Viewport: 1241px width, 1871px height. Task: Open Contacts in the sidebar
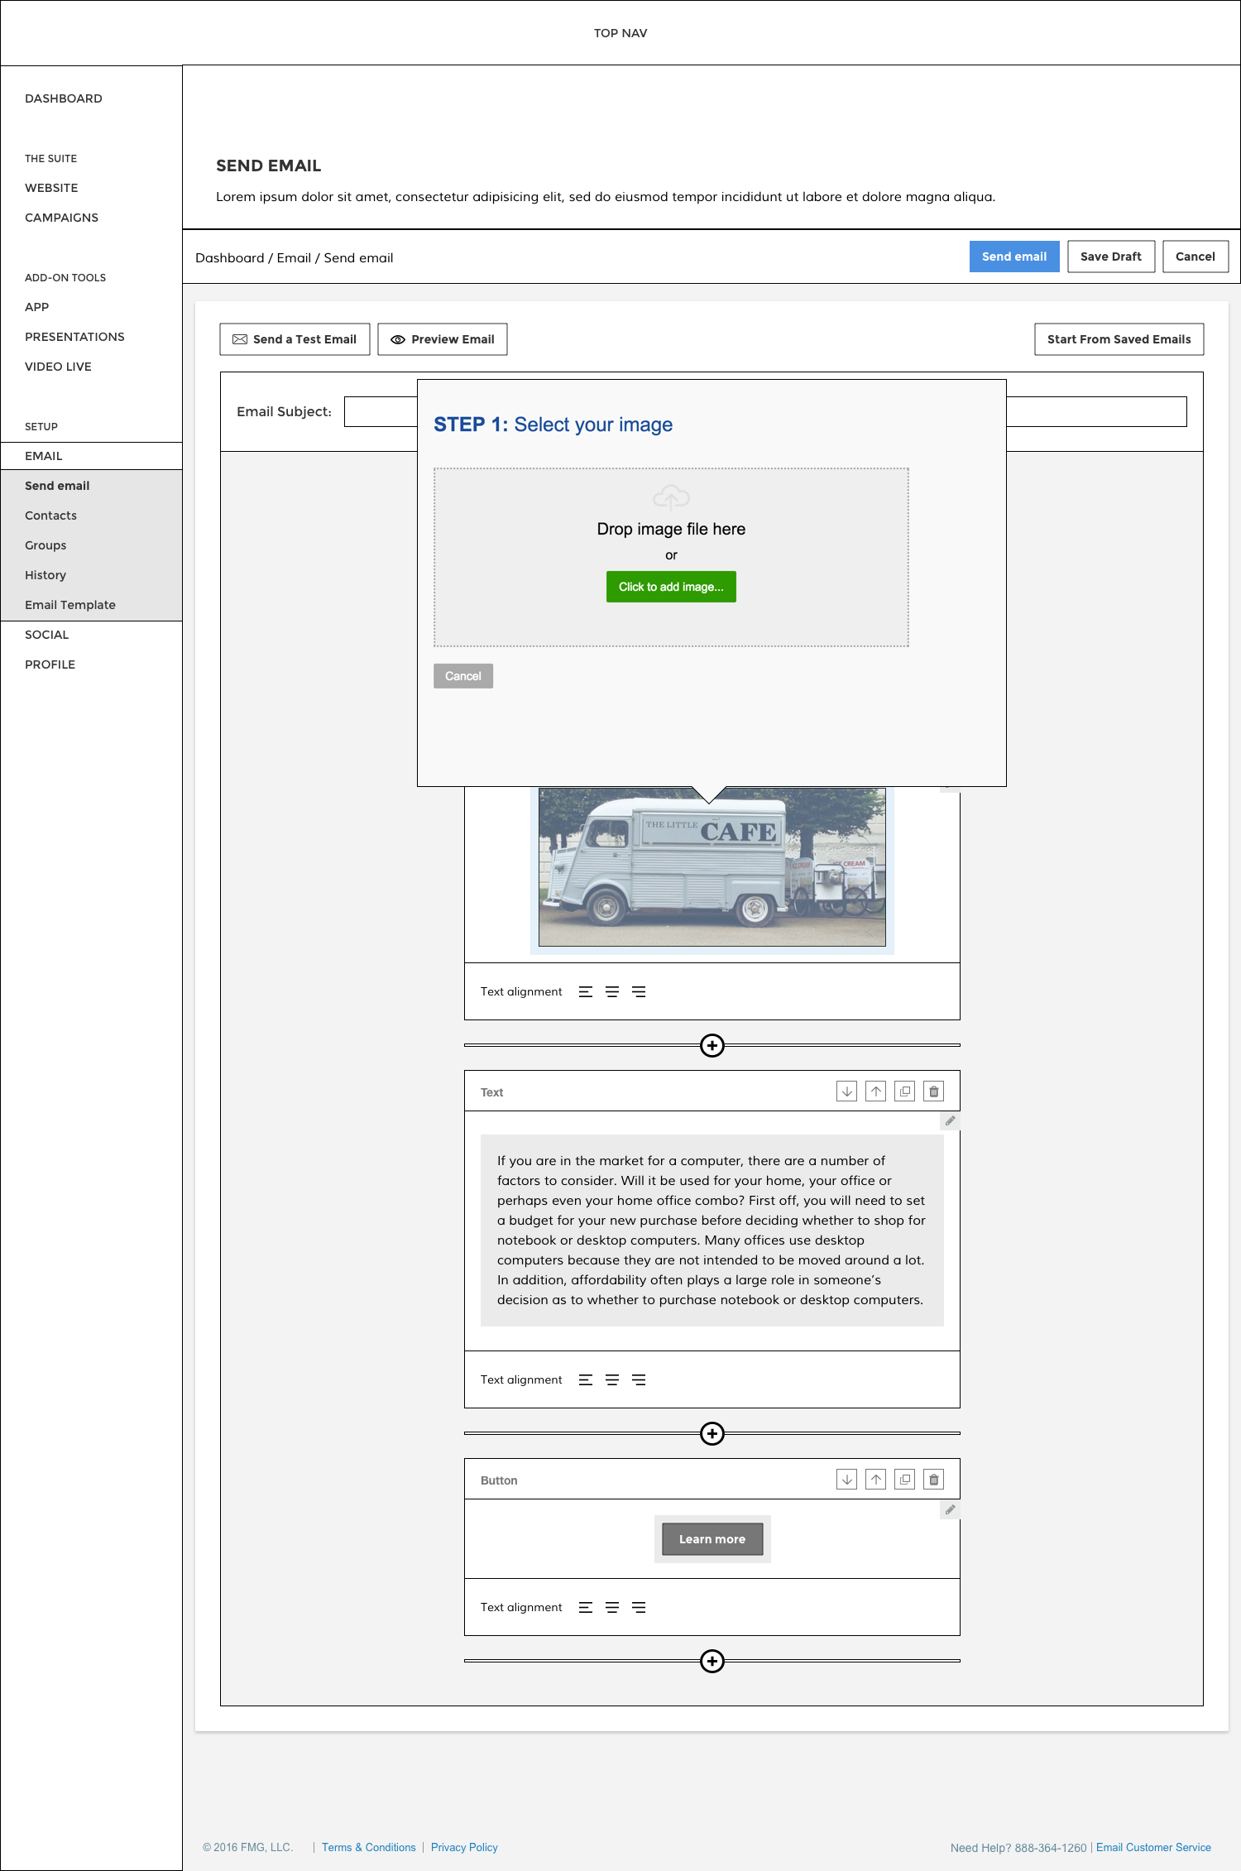(50, 516)
